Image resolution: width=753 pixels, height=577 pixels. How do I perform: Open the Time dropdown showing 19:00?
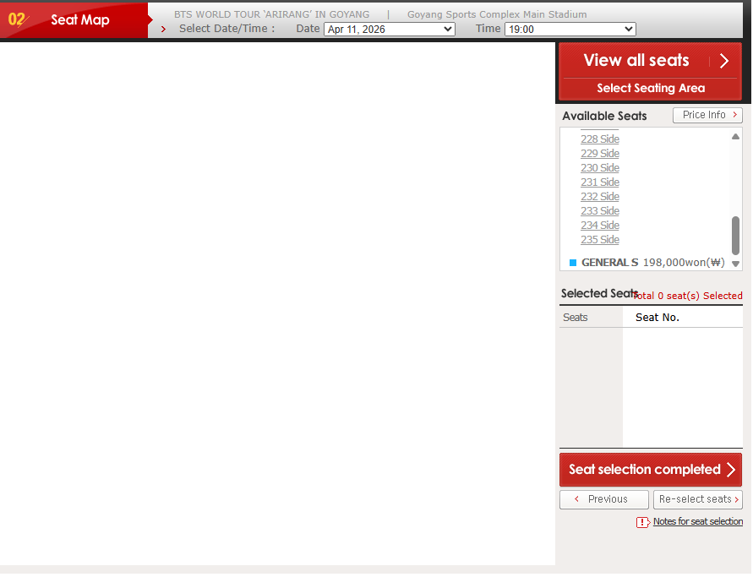570,30
